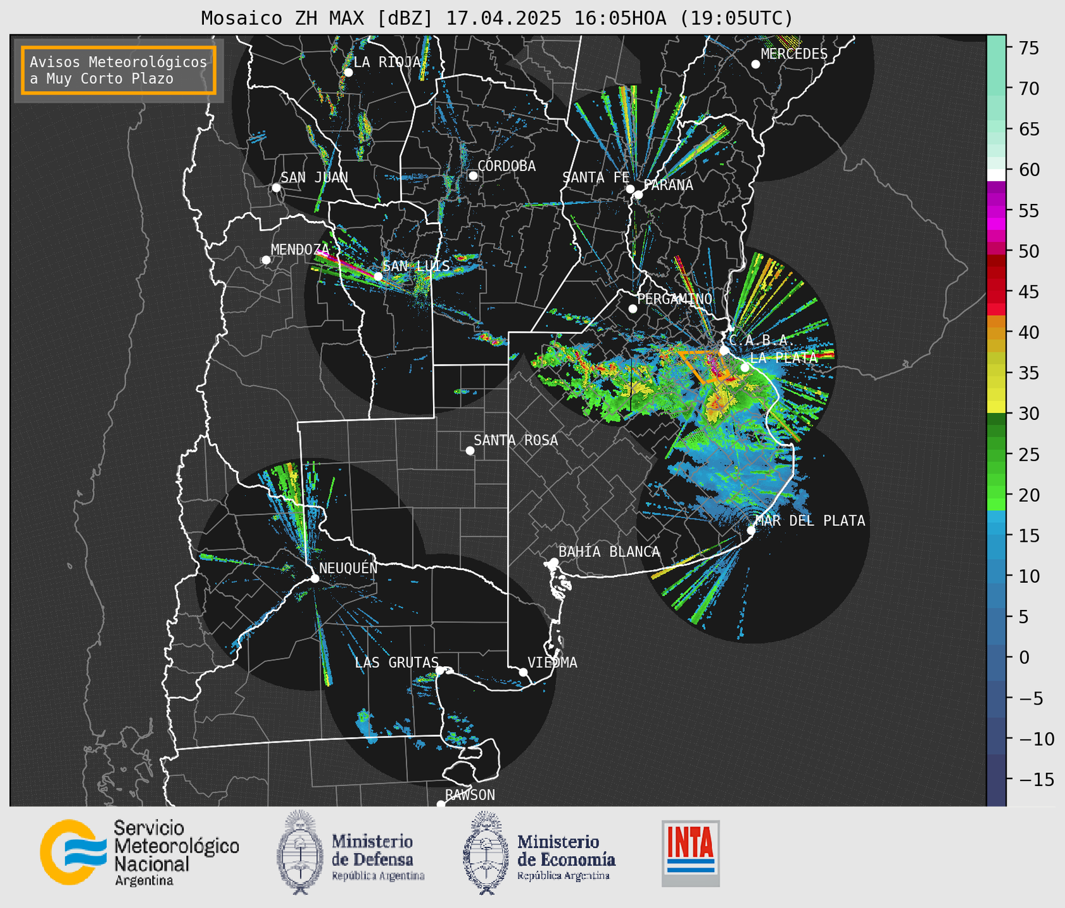Click the PERGAMINO city label

(x=675, y=298)
